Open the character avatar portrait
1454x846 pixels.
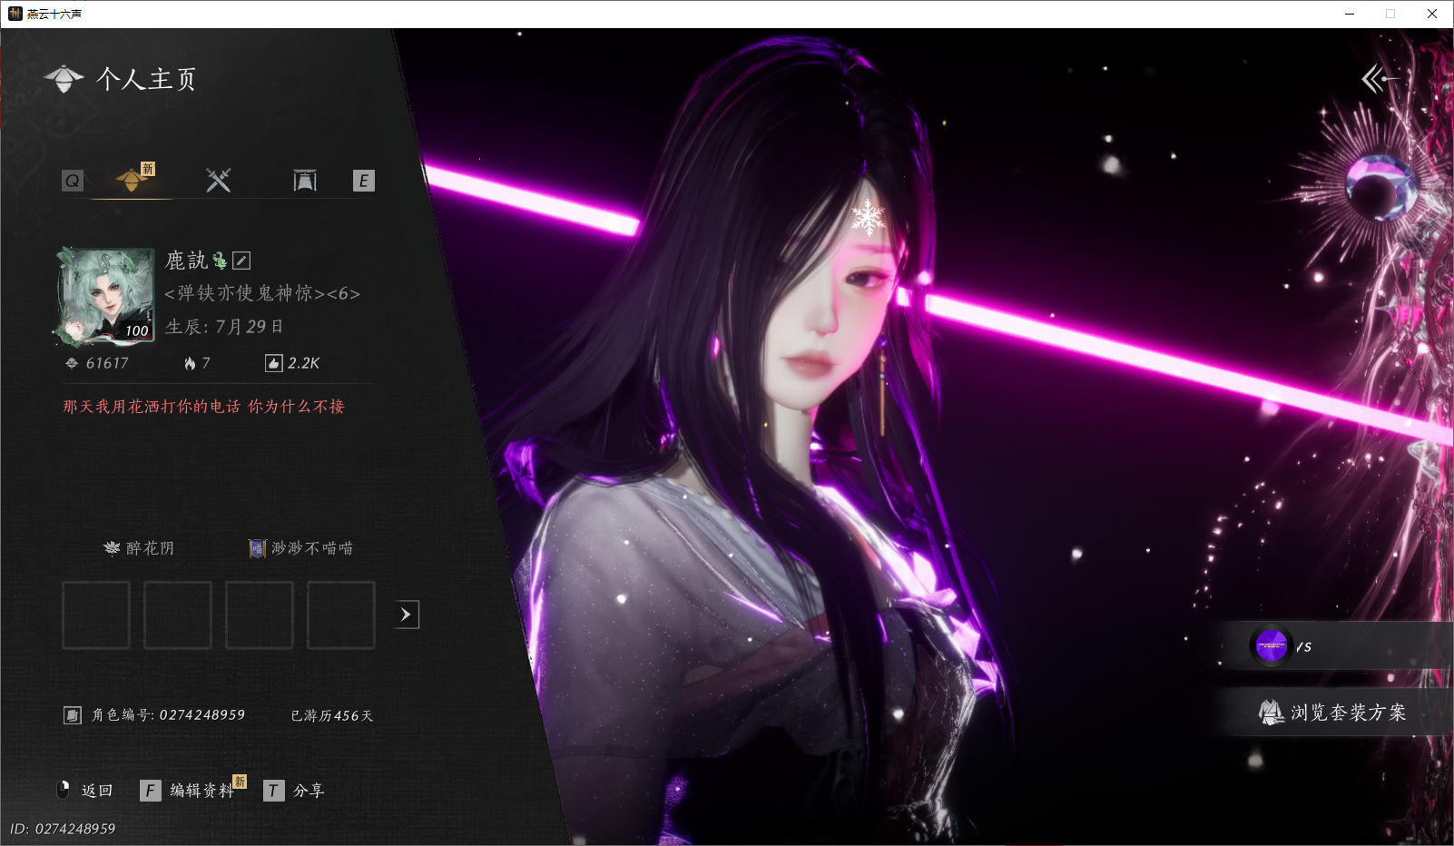coord(105,296)
